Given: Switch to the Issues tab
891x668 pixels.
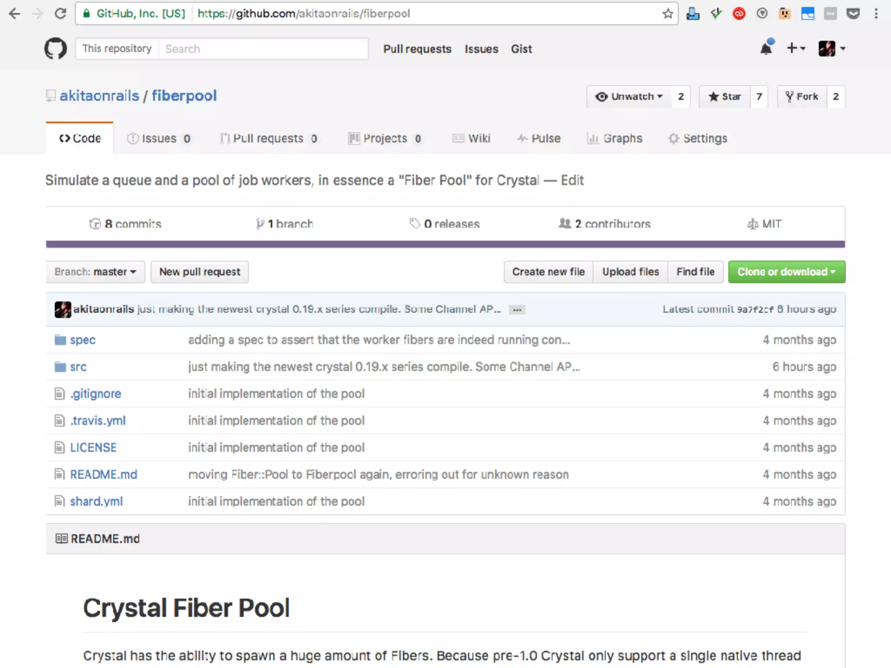Looking at the screenshot, I should [x=159, y=138].
